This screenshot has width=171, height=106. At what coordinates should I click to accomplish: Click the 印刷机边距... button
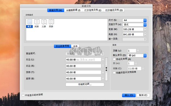pos(85,84)
